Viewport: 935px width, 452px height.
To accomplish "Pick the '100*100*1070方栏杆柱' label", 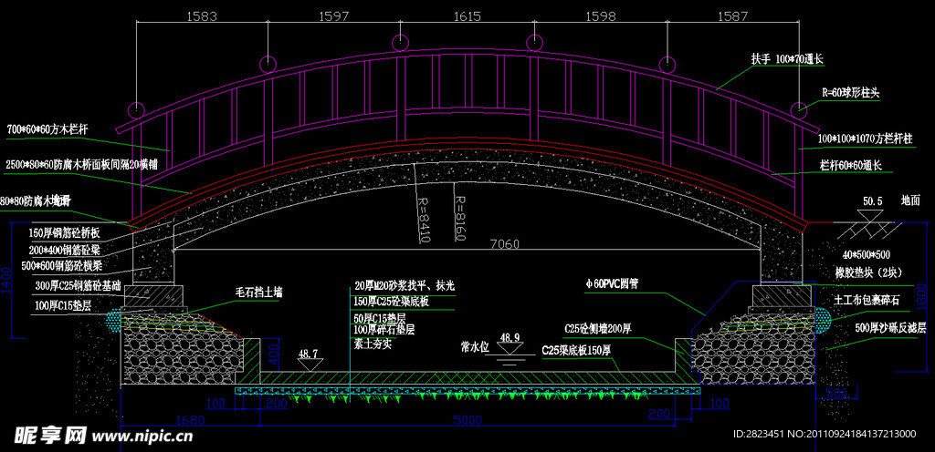I will tap(866, 139).
